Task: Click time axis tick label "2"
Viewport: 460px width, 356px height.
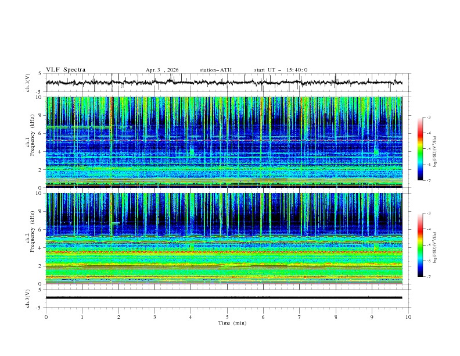Action: pos(118,317)
